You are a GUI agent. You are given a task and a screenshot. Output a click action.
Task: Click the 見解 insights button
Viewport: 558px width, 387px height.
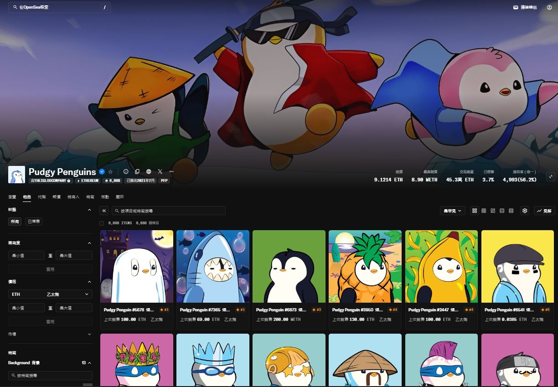point(544,211)
